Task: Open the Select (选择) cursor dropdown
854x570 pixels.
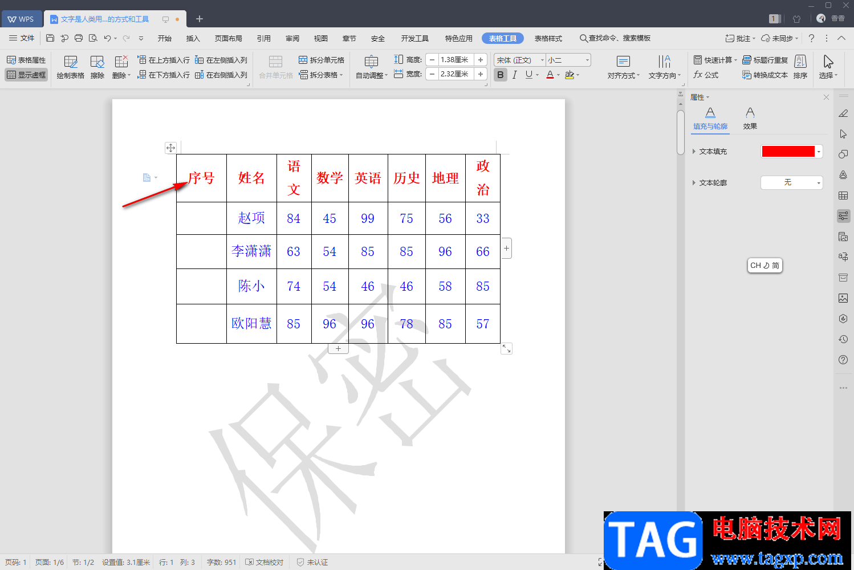Action: (x=828, y=67)
